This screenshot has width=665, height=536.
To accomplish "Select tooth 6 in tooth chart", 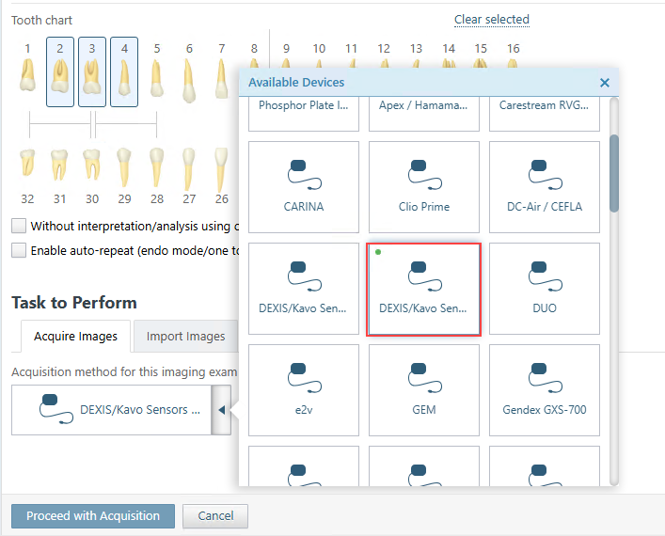I will coord(189,71).
